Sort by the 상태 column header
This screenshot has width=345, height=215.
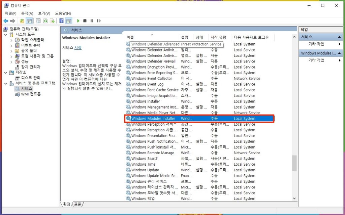pos(201,37)
